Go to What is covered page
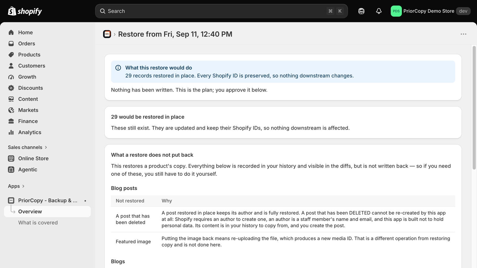This screenshot has width=477, height=268. pos(38,223)
